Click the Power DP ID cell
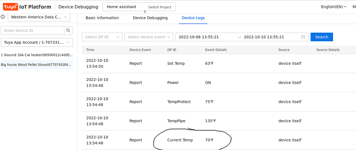 (173, 83)
